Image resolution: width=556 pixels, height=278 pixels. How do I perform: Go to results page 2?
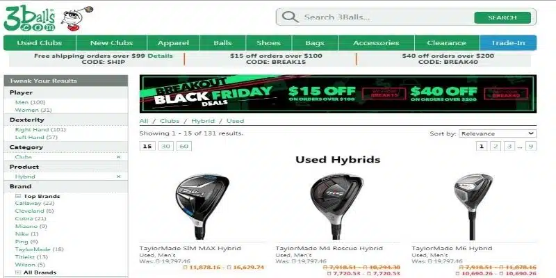496,146
